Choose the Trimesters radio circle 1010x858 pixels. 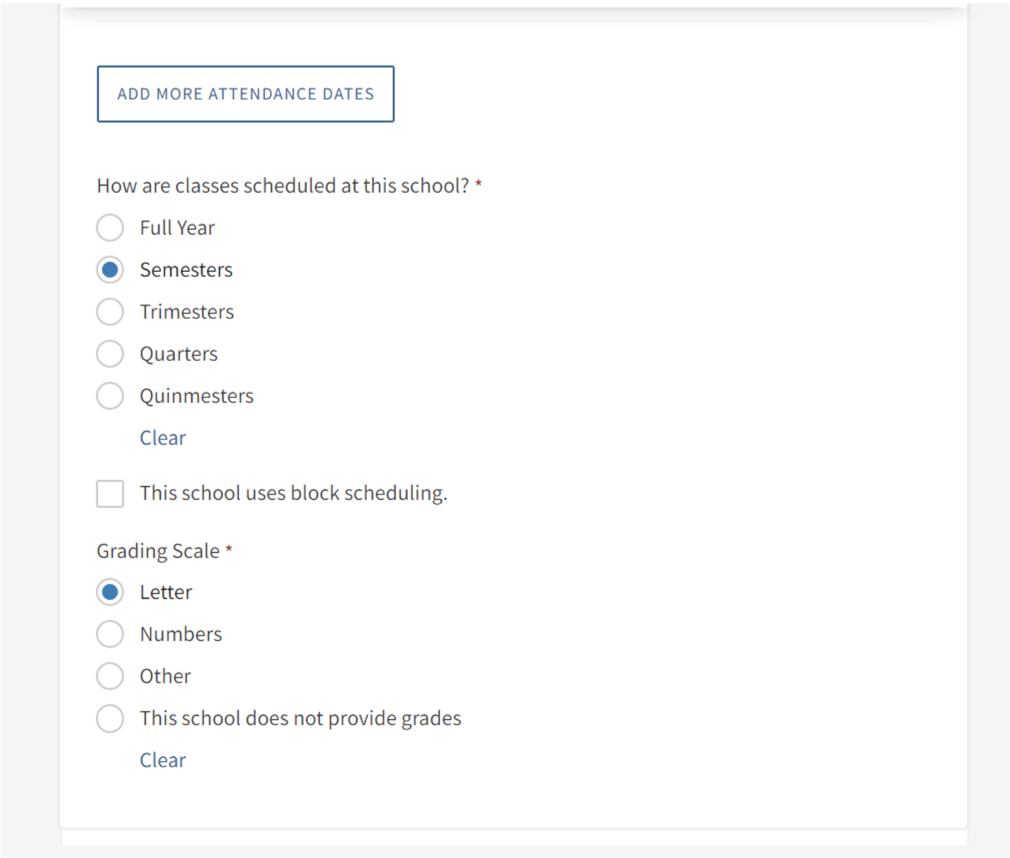click(110, 312)
